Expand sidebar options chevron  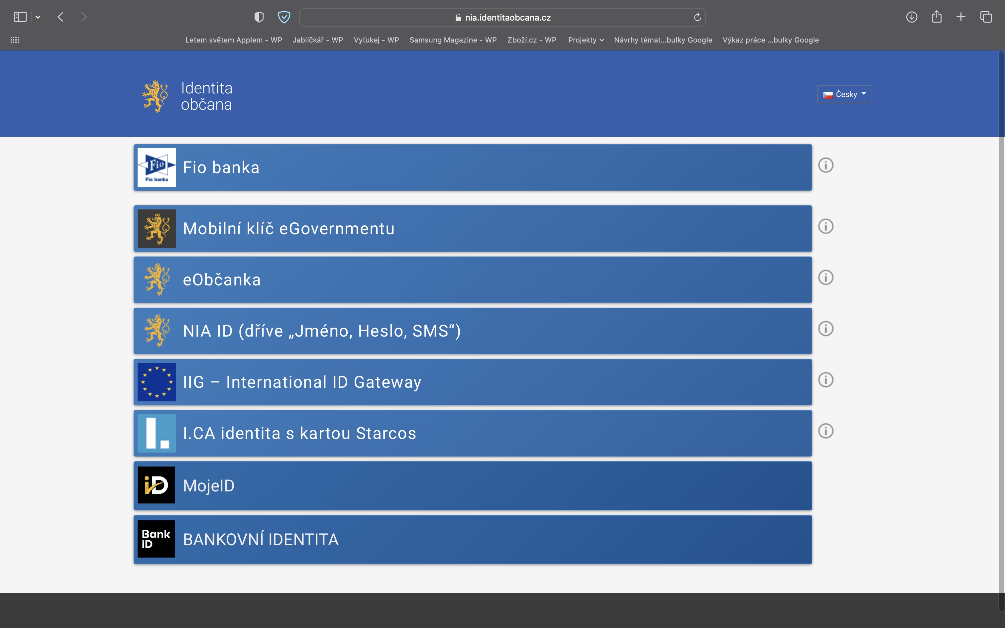point(38,17)
